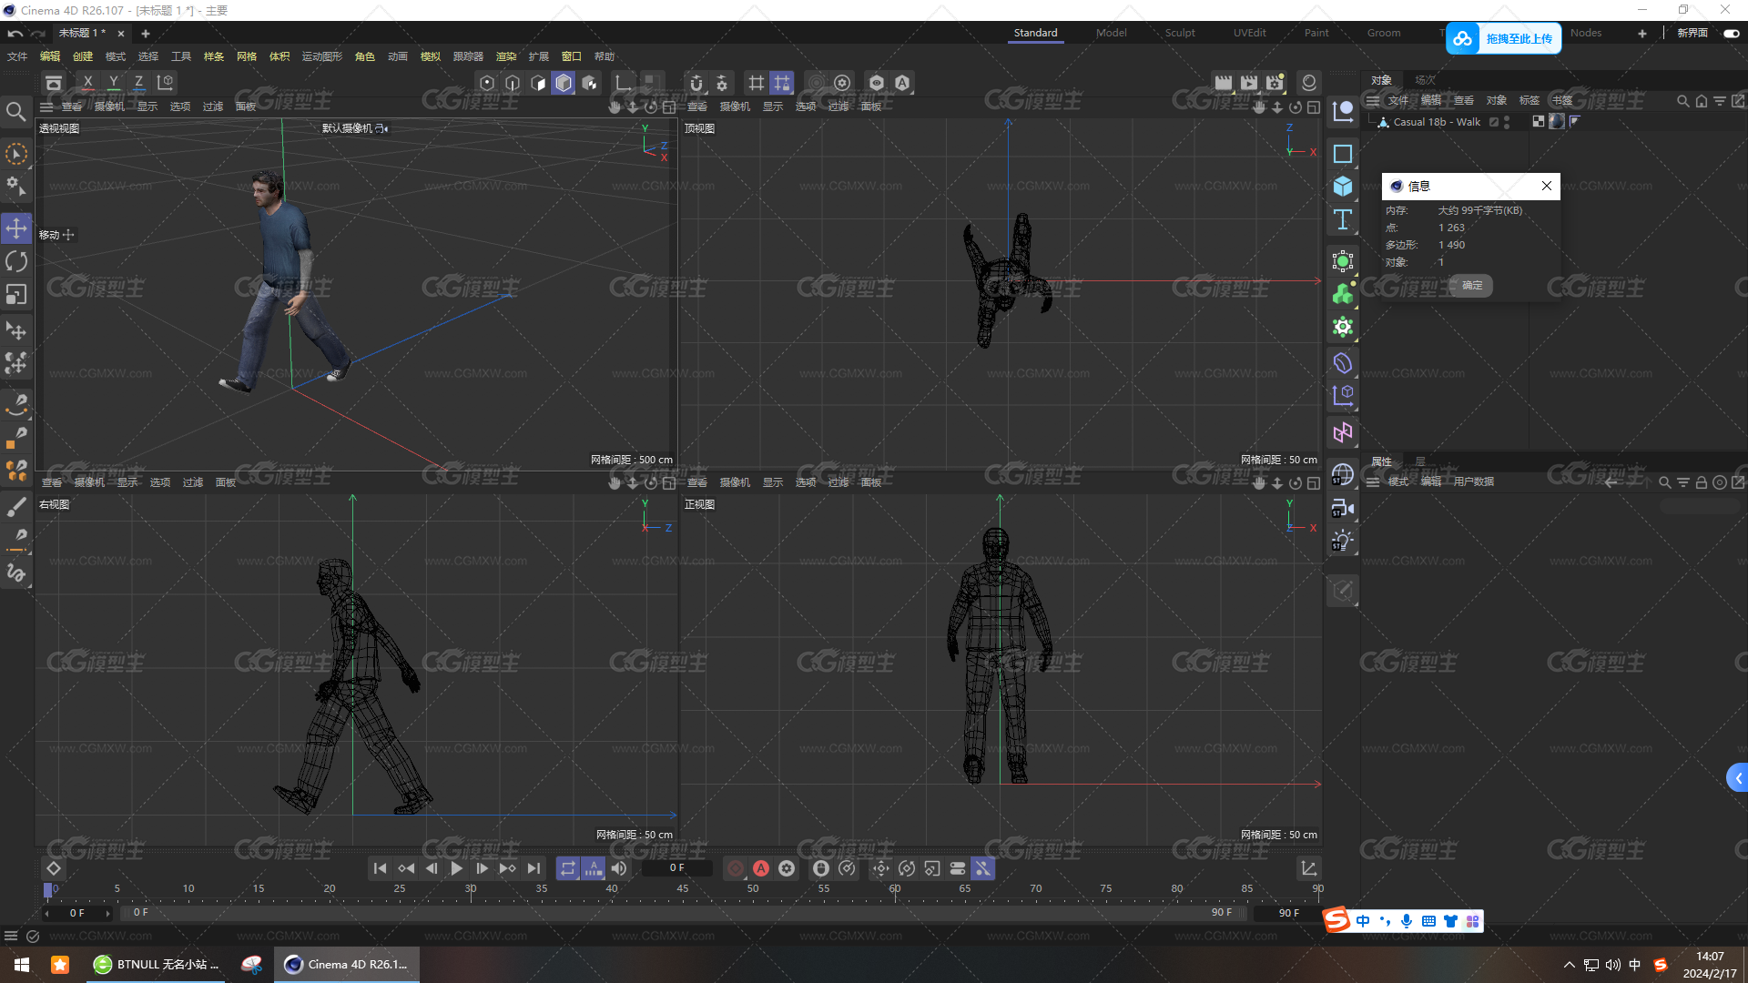This screenshot has height=983, width=1748.
Task: Toggle Y axis lock
Action: click(113, 83)
